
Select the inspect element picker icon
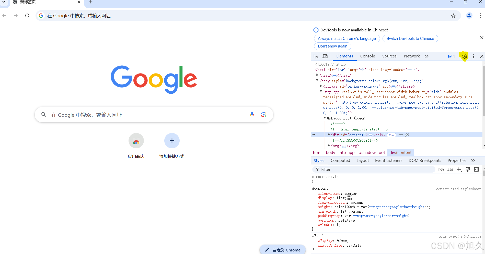(316, 56)
